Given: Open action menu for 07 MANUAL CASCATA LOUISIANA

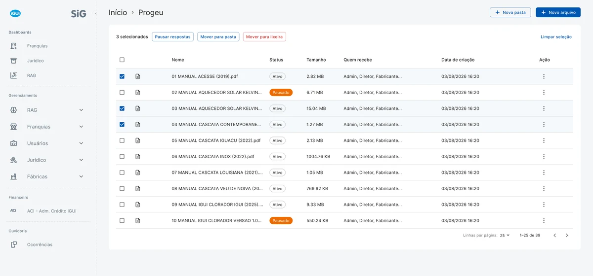Looking at the screenshot, I should coord(544,172).
